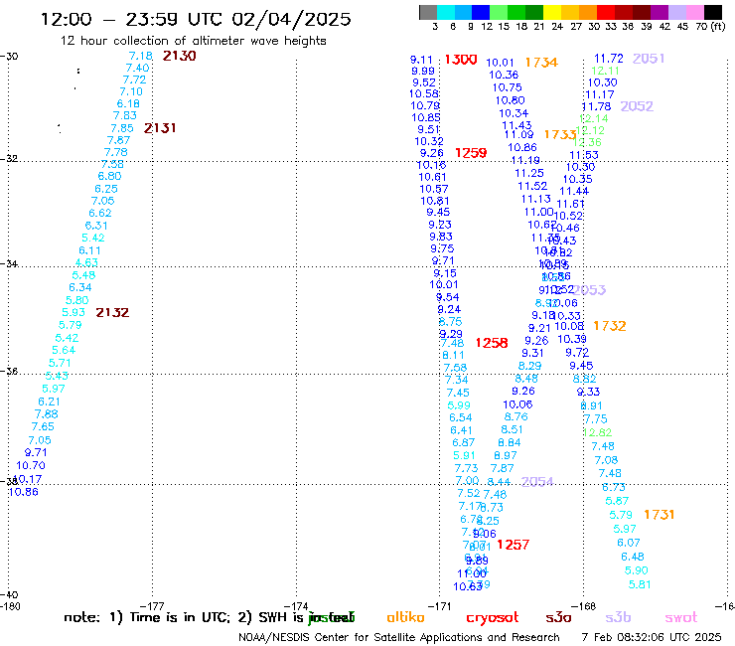The image size is (735, 646).
Task: Click the green wave height value 12.11
Action: click(x=605, y=71)
